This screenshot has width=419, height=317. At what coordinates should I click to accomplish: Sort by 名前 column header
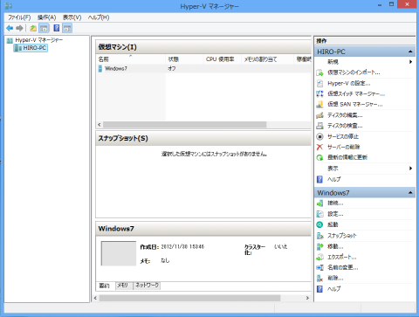[131, 59]
